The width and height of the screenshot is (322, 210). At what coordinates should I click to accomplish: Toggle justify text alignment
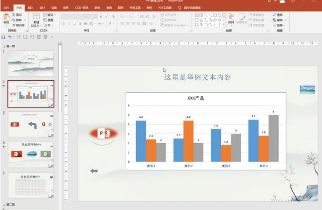tap(139, 23)
